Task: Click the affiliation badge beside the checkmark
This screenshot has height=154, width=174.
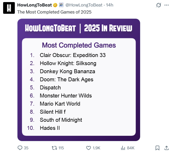Action: click(61, 5)
